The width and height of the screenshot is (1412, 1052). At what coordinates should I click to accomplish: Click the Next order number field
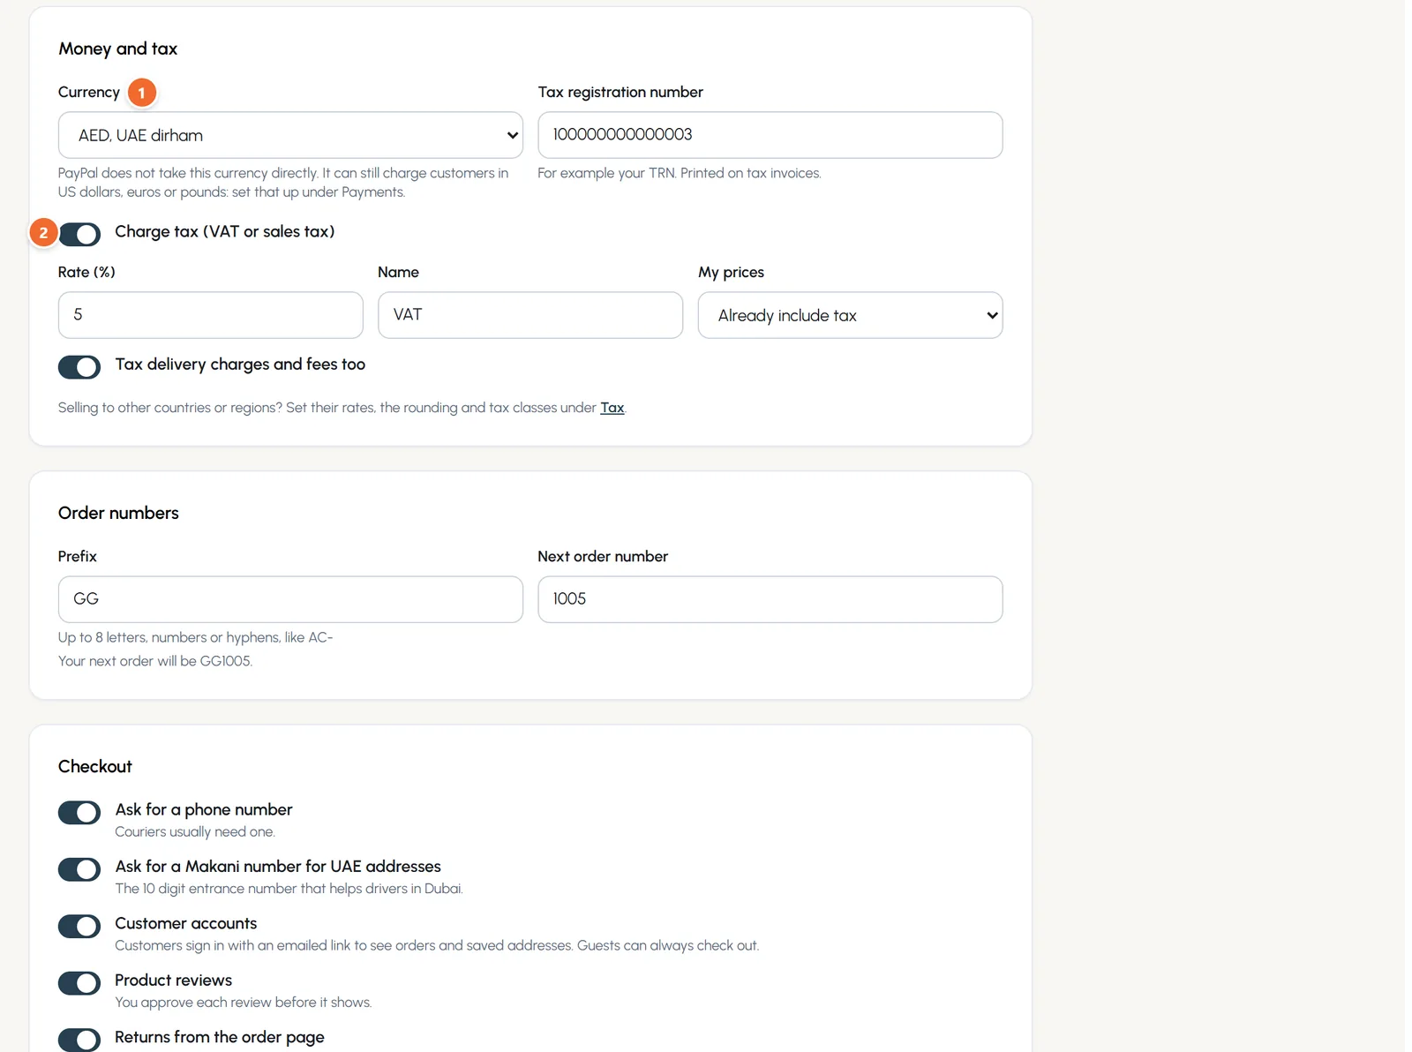(x=770, y=599)
